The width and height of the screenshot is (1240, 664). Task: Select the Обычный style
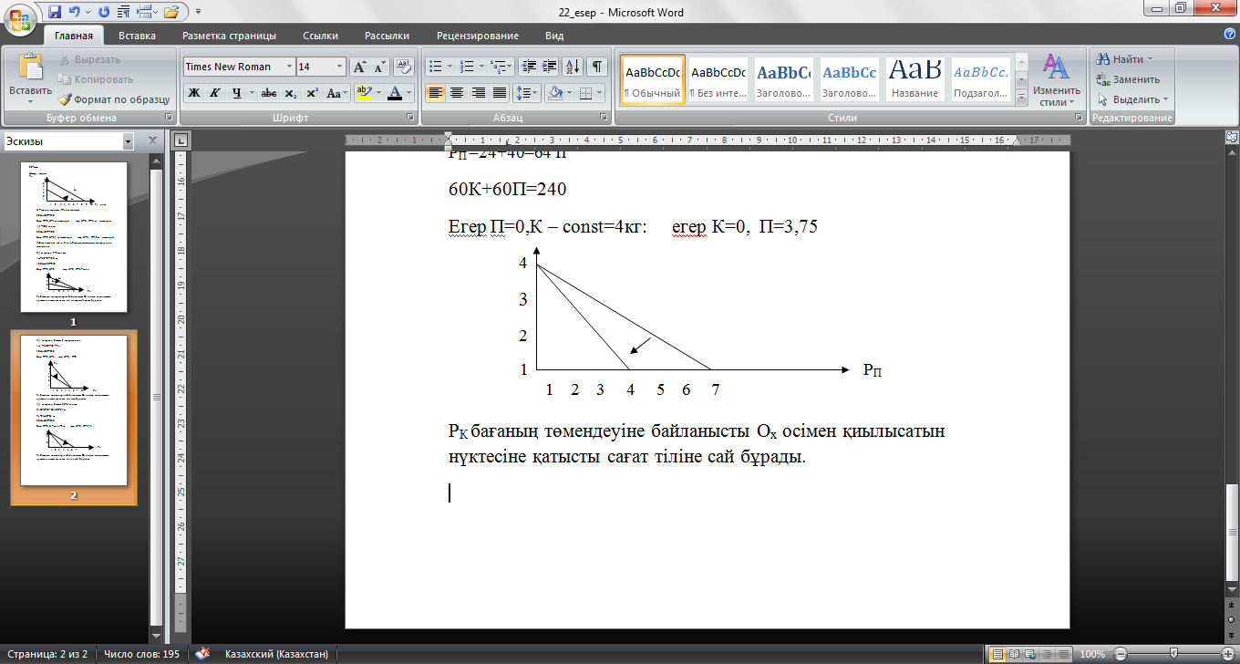[653, 79]
